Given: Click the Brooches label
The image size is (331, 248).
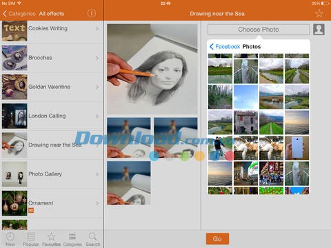Looking at the screenshot, I should click(x=40, y=58).
